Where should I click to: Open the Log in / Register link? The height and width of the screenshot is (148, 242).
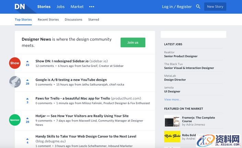click(177, 7)
